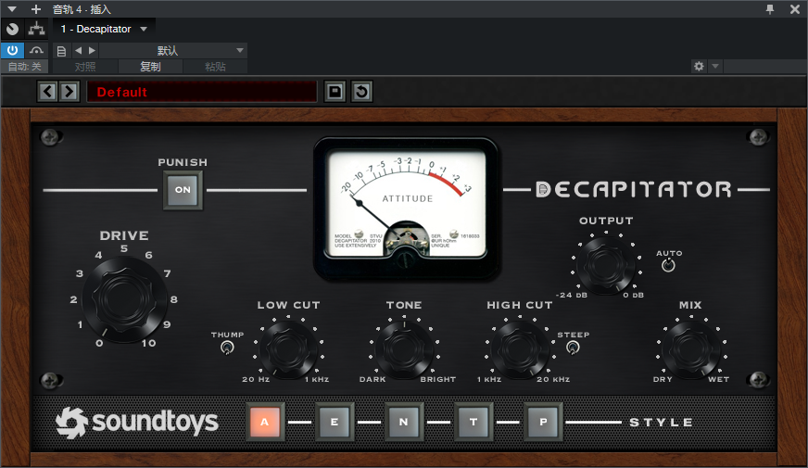Click the Decapitator title logo
The image size is (808, 468).
(633, 189)
